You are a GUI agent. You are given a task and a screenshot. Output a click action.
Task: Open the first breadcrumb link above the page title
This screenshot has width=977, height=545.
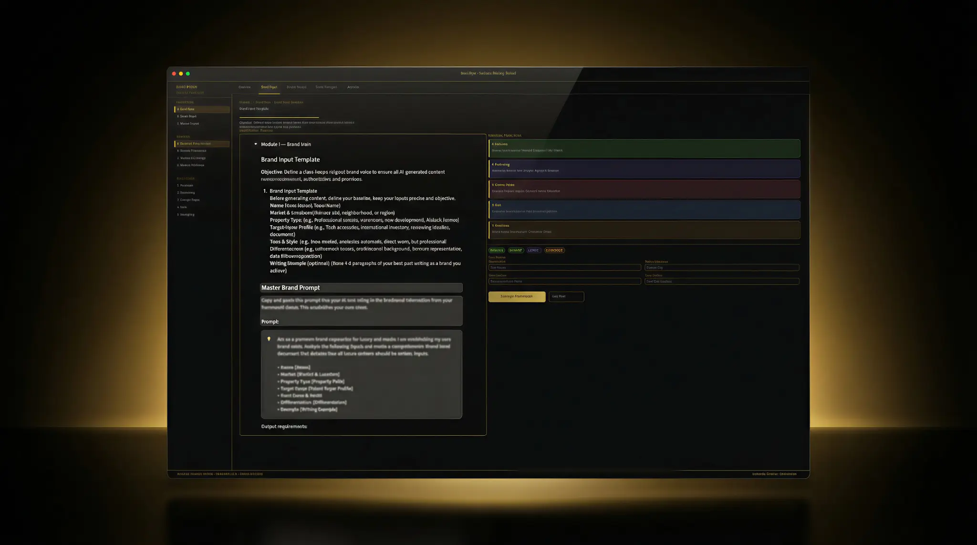(244, 102)
